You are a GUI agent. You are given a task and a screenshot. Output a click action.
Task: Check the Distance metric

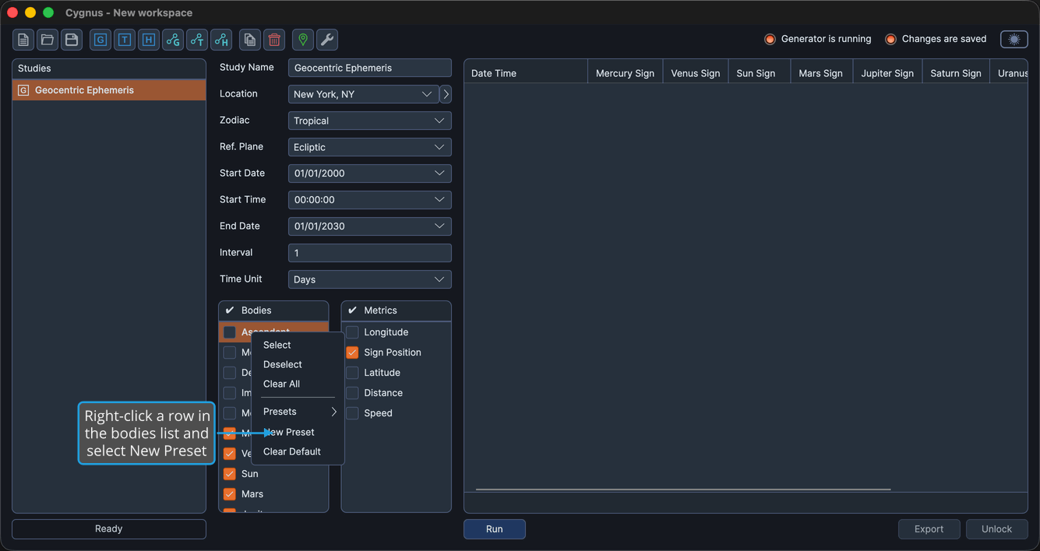coord(352,393)
